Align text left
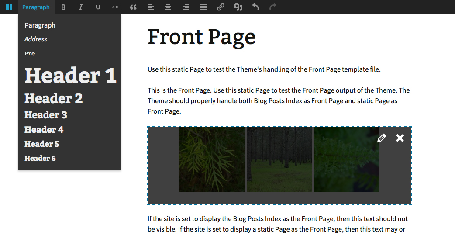 (x=150, y=7)
